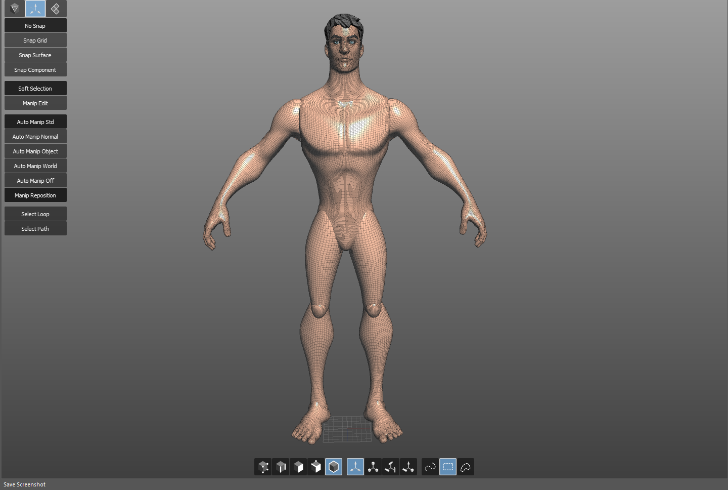The image size is (728, 490).
Task: Turn on Snap Surface
Action: (35, 55)
